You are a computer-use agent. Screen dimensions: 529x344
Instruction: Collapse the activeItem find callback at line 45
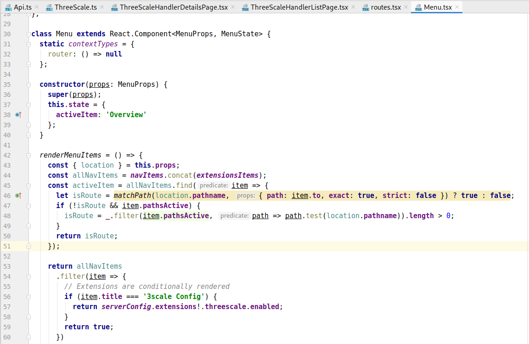click(28, 186)
